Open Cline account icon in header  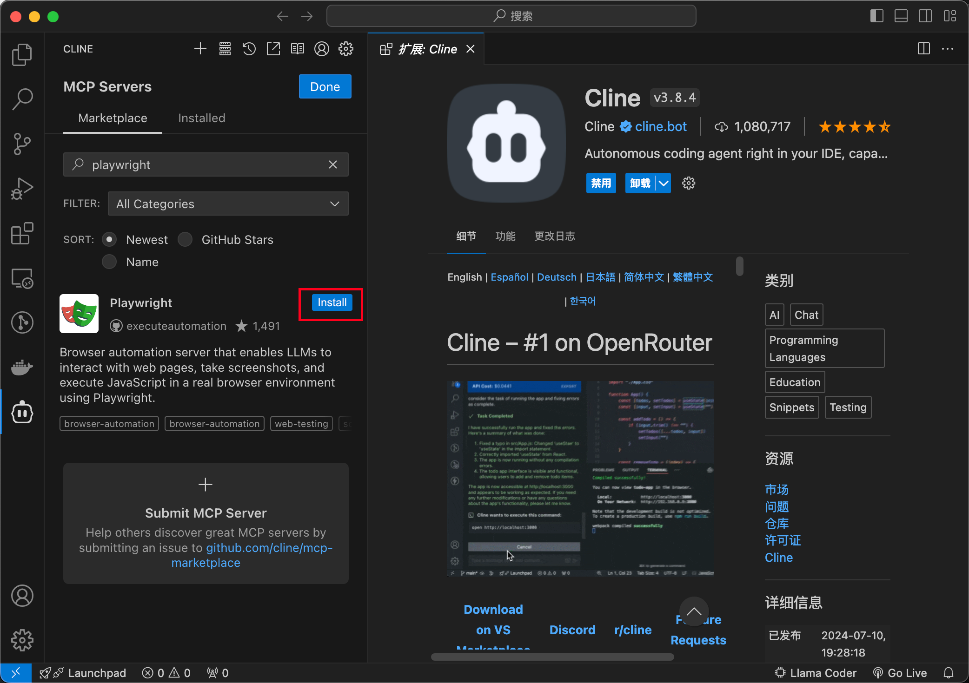tap(322, 49)
